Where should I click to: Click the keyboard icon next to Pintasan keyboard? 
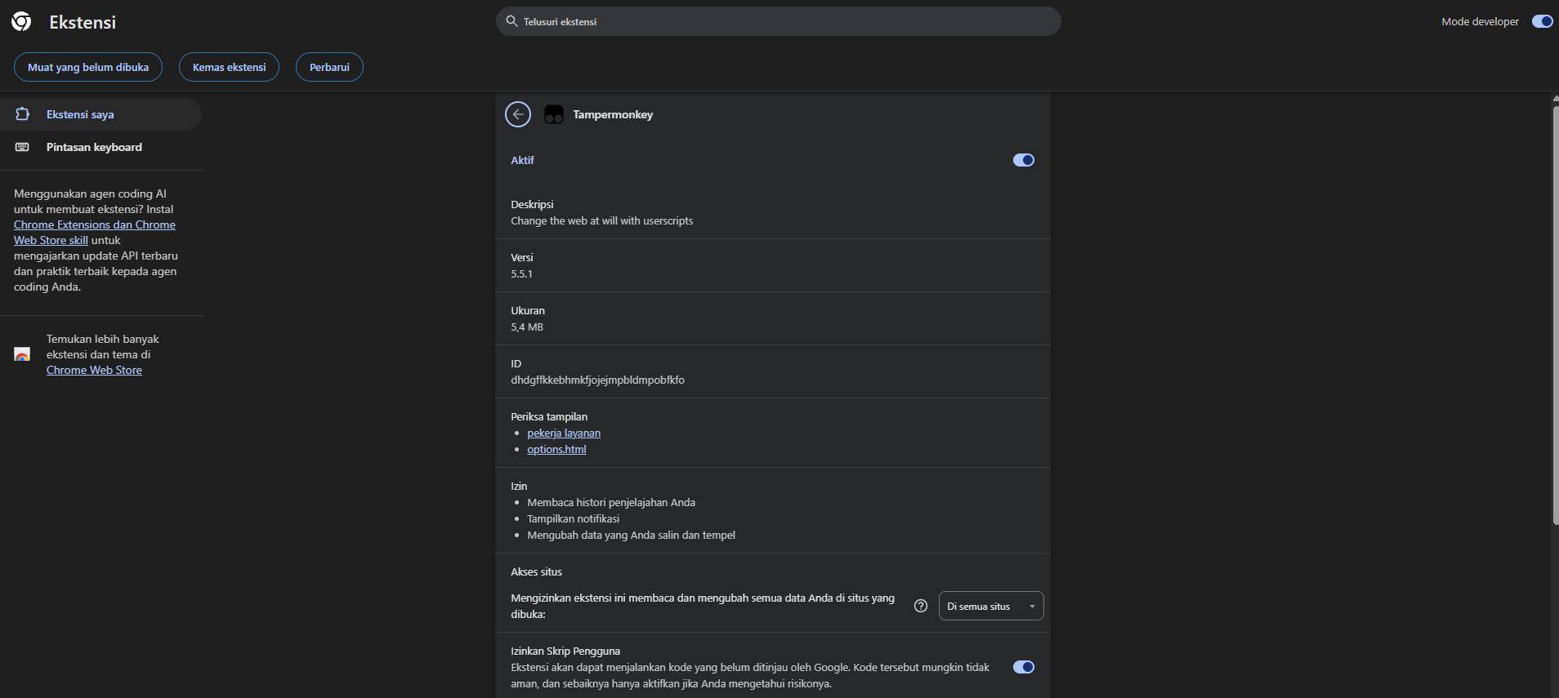pos(23,147)
